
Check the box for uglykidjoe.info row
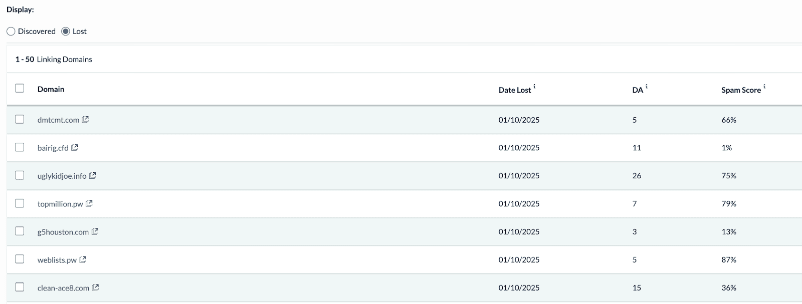click(20, 175)
